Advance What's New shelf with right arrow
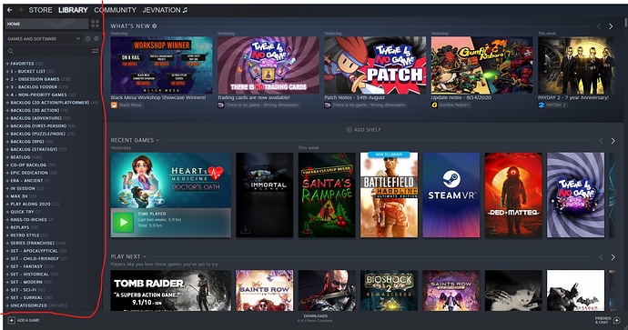Screen dimensions: 628x330 (x=611, y=26)
